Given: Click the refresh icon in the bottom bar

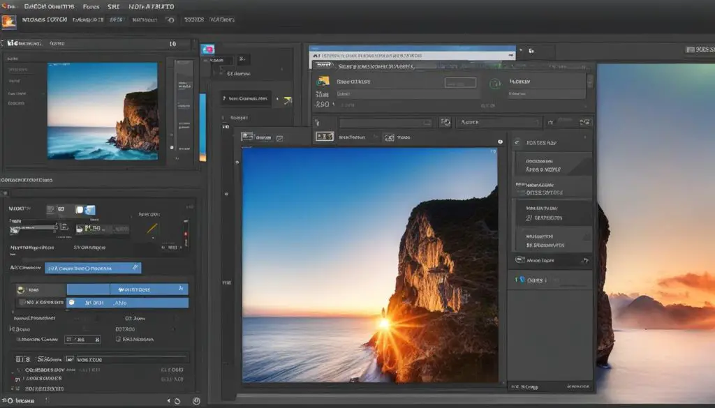Looking at the screenshot, I should point(177,401).
